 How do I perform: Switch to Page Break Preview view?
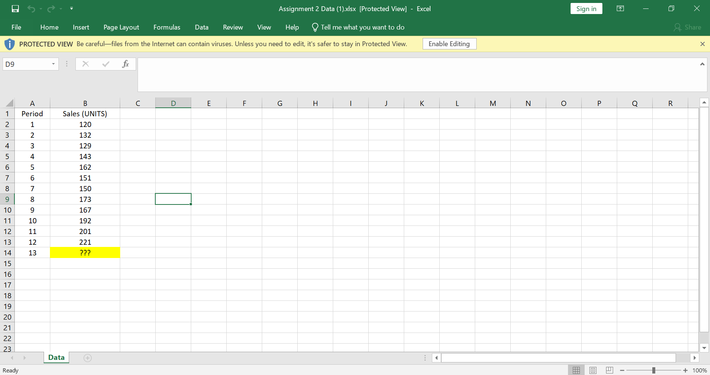coord(609,370)
